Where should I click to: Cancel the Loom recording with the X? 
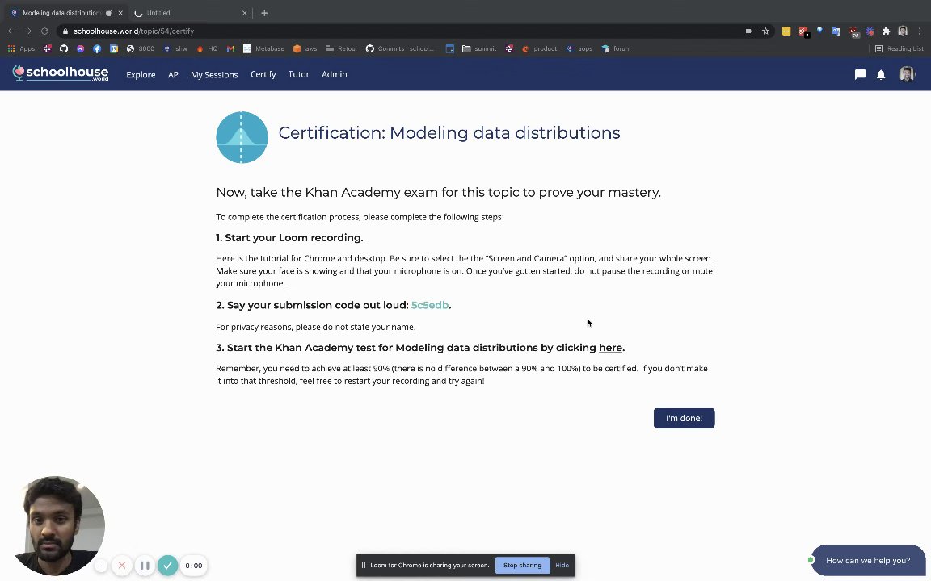(122, 566)
